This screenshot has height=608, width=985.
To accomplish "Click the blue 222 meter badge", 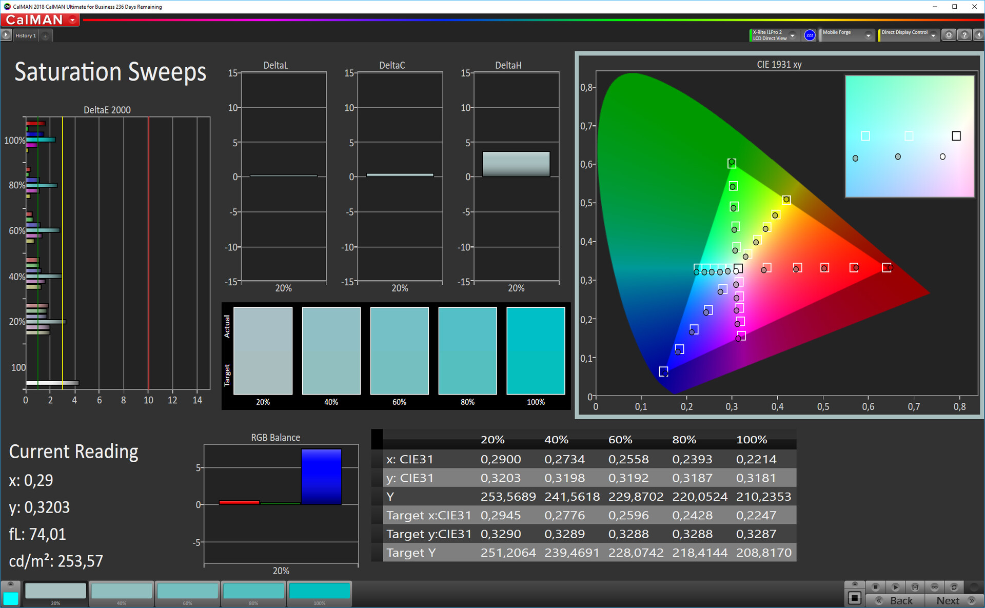I will [x=810, y=35].
